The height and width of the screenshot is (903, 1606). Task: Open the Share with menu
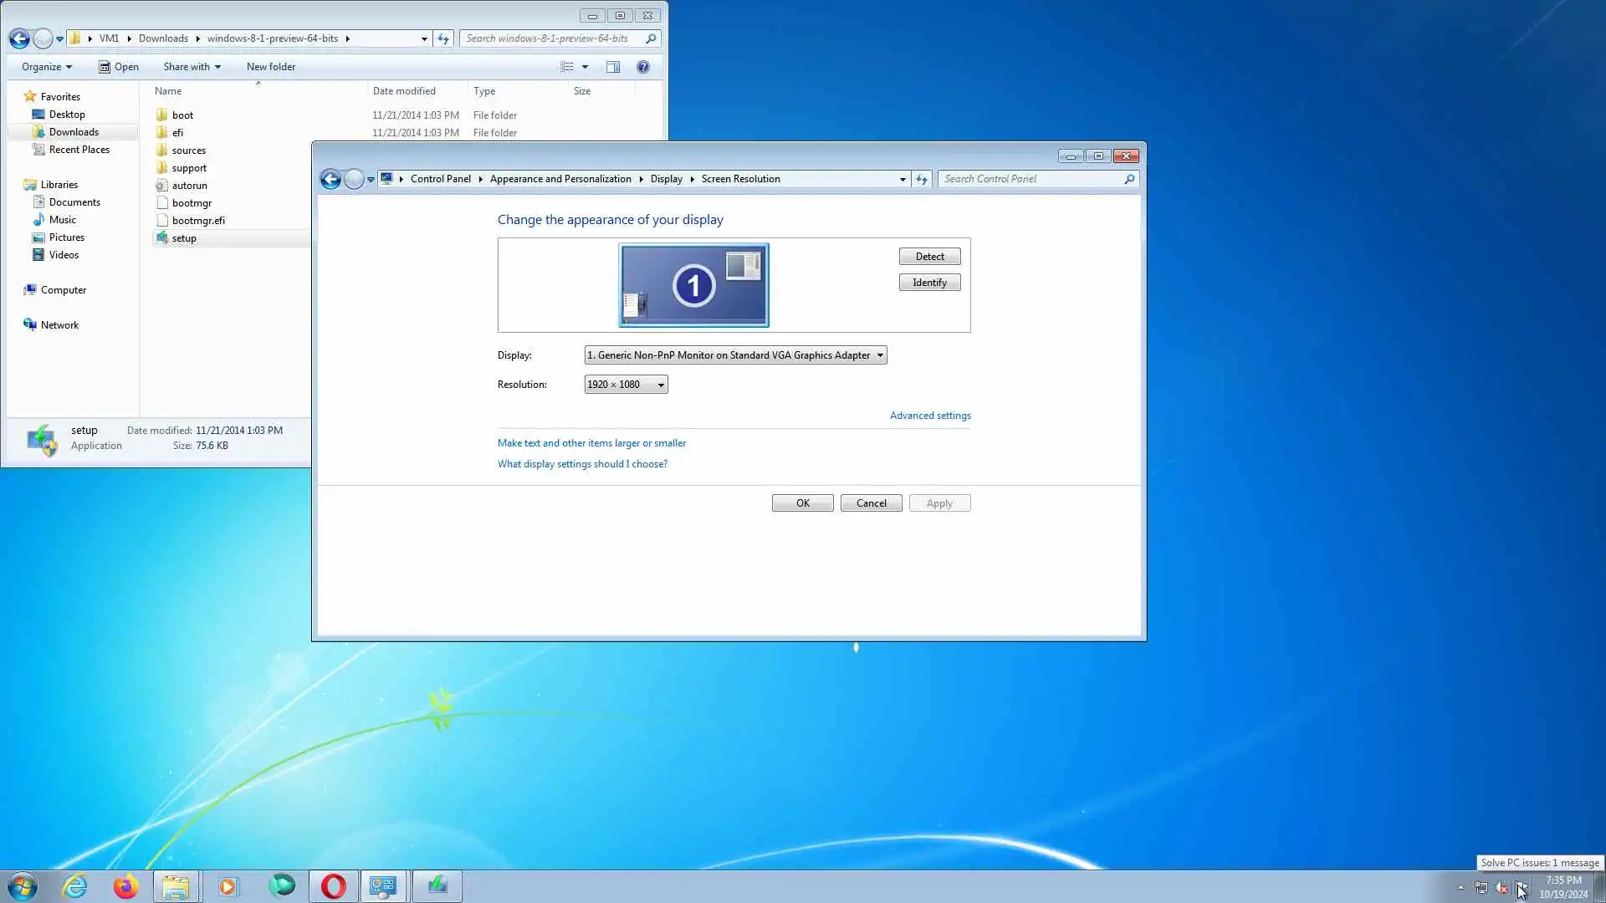(x=192, y=67)
